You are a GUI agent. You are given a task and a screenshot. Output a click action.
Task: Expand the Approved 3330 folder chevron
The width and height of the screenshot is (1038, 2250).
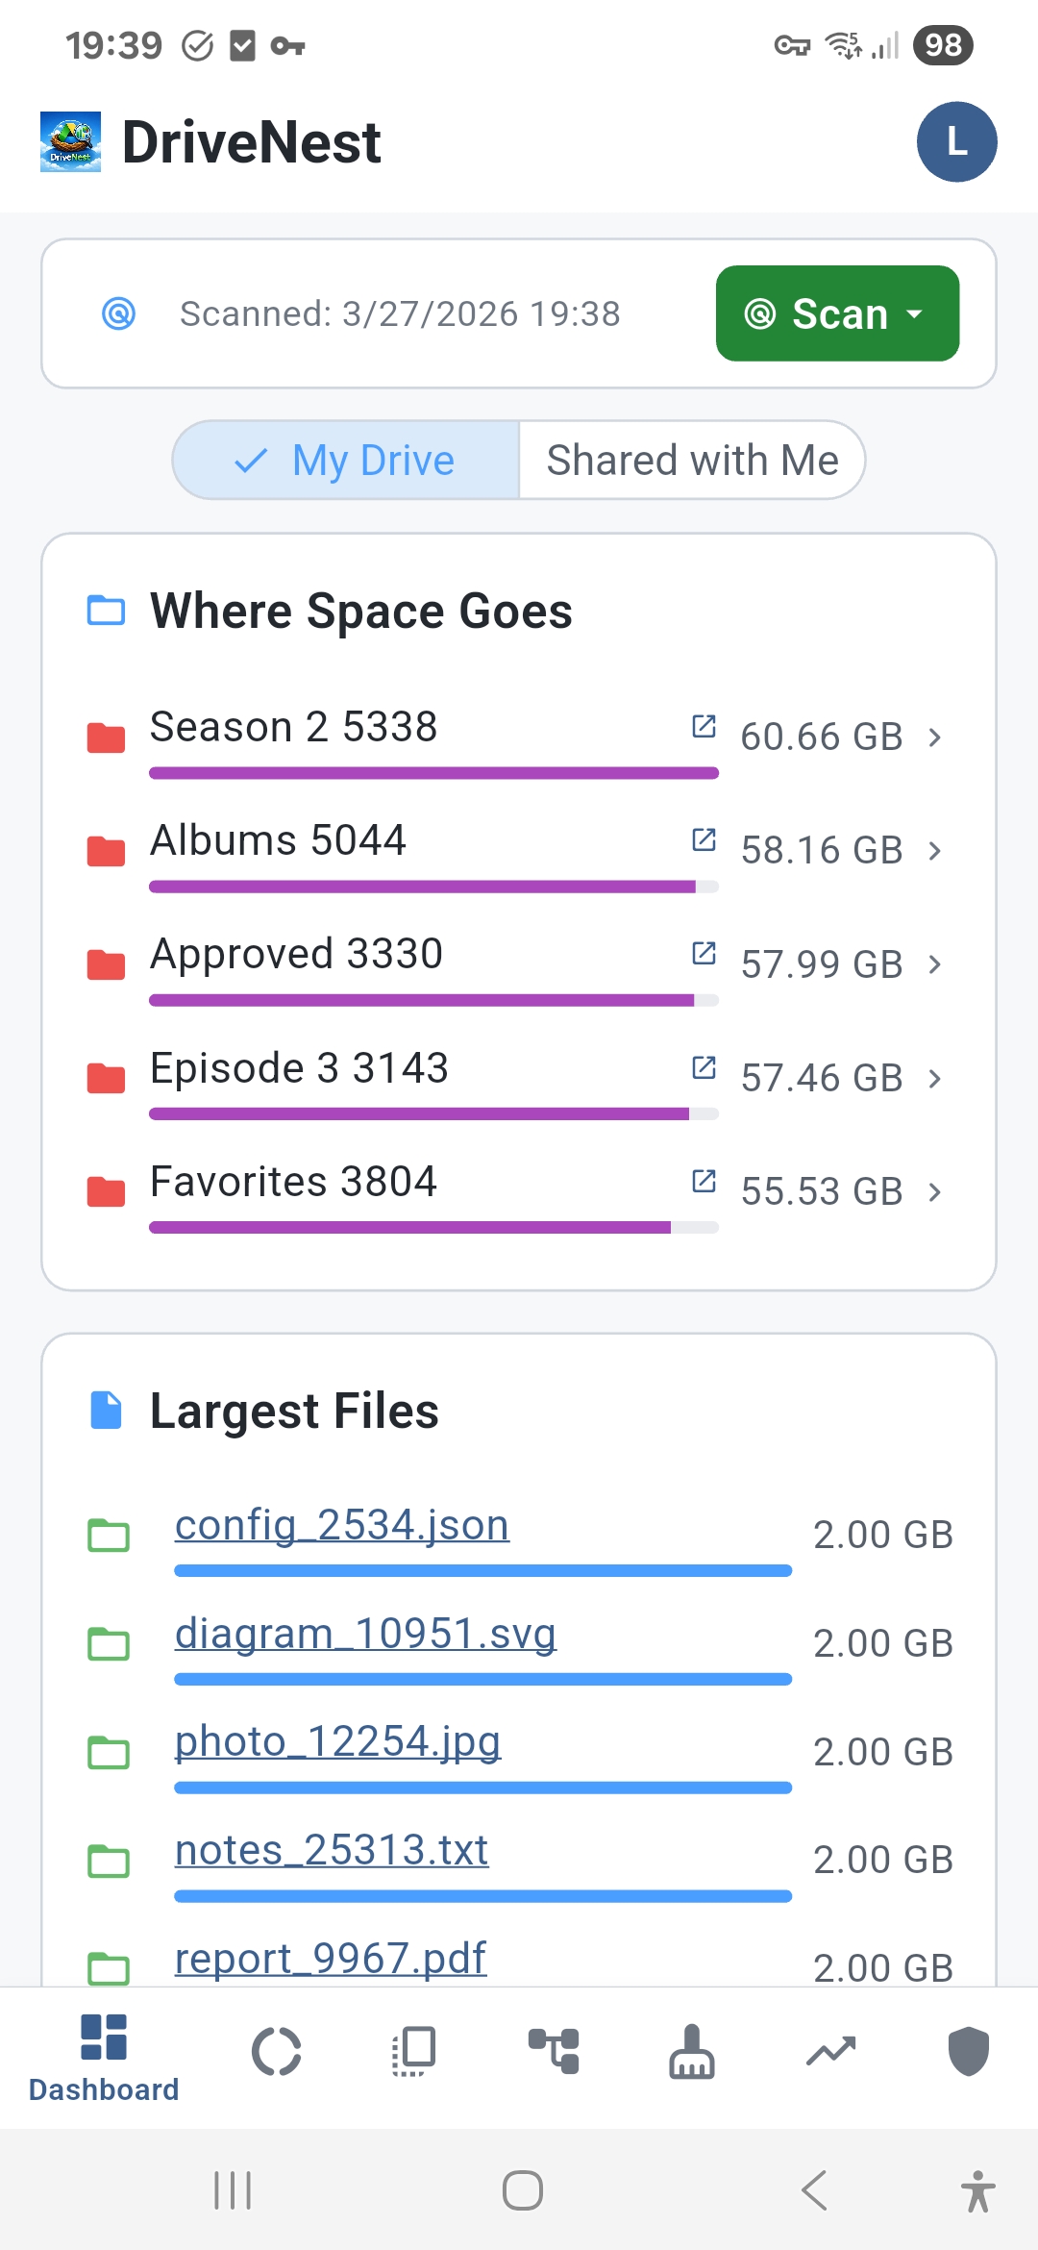(935, 964)
